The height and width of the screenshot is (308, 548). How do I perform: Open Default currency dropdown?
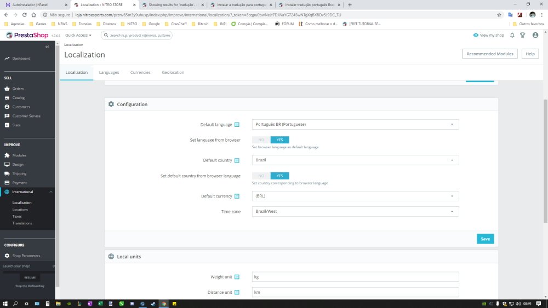pos(355,196)
